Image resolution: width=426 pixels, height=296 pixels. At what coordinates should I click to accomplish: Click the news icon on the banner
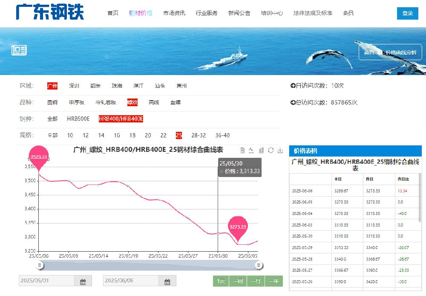[19, 50]
